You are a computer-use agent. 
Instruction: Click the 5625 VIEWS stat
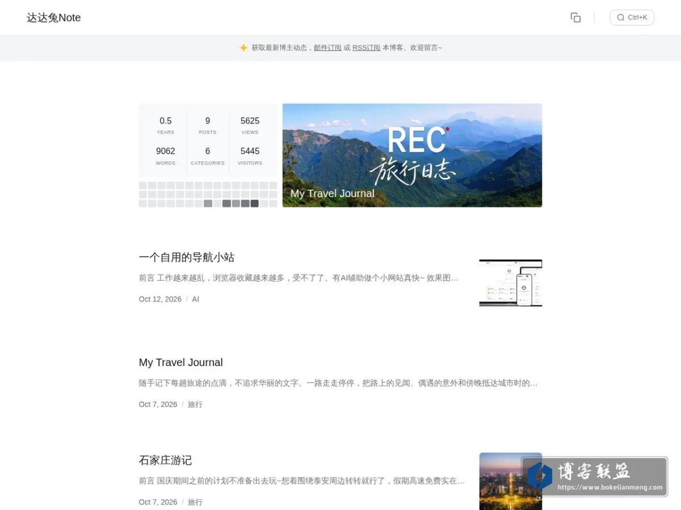pos(250,126)
